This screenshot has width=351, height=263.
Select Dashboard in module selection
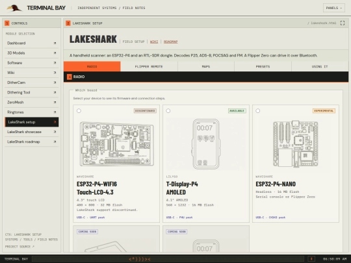click(x=32, y=43)
